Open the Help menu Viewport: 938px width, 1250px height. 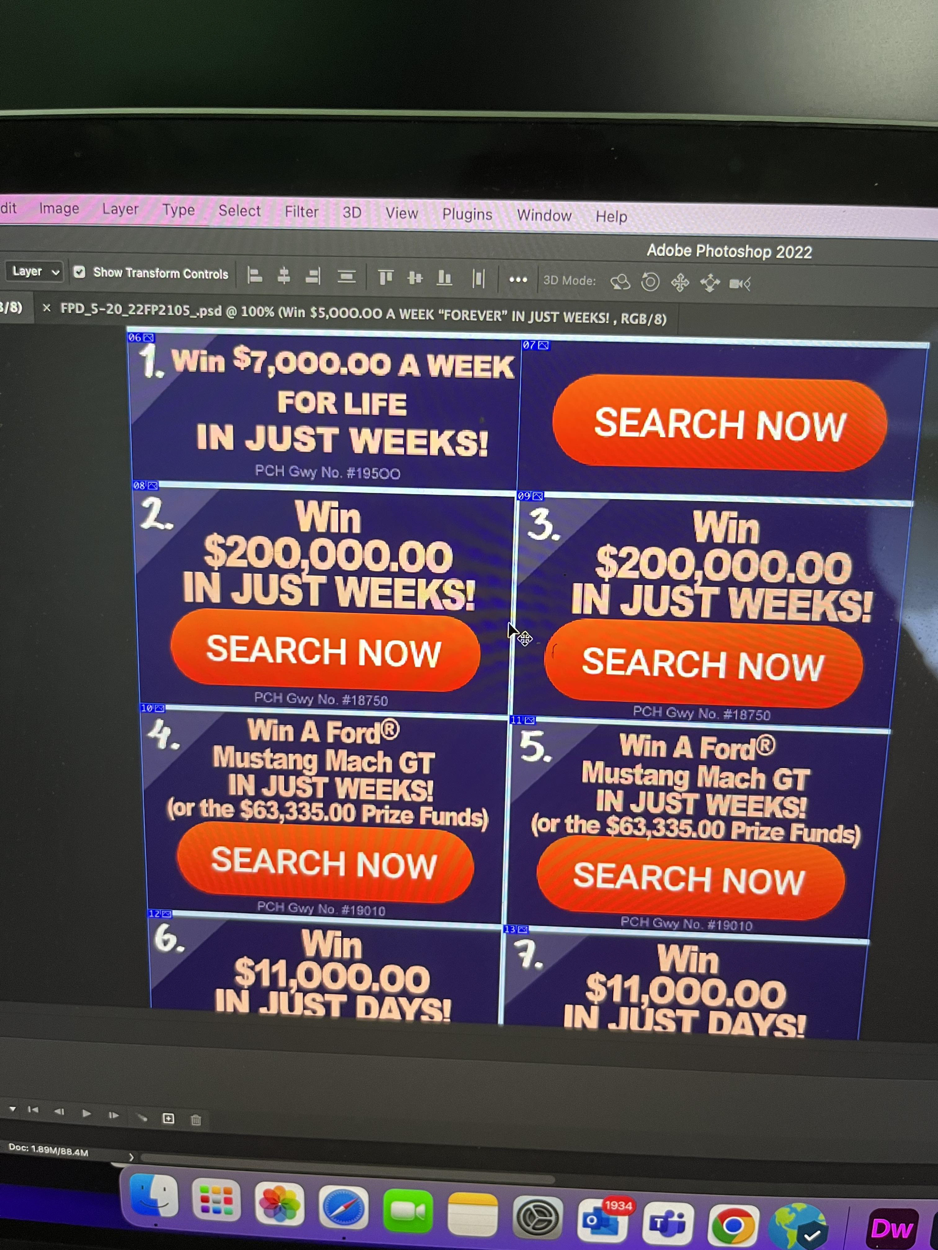(611, 216)
